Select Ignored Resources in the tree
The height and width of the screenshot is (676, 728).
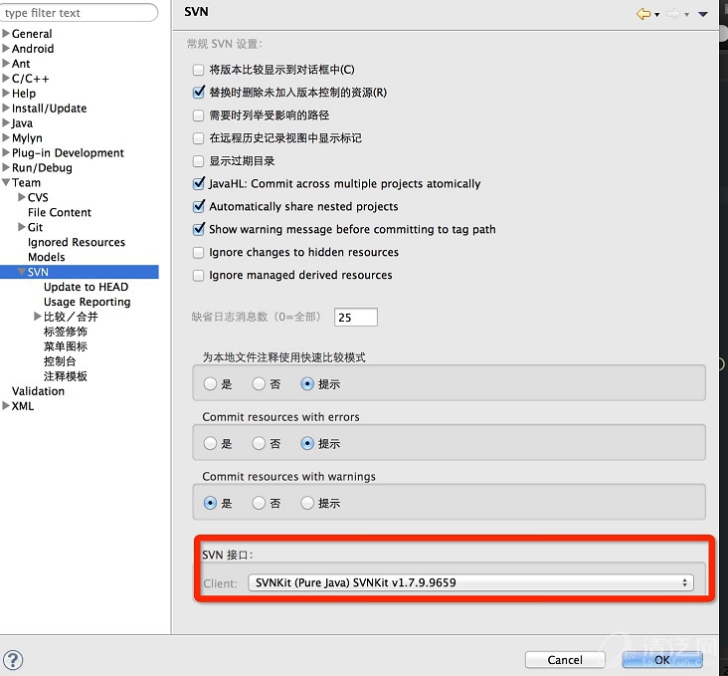pos(77,242)
